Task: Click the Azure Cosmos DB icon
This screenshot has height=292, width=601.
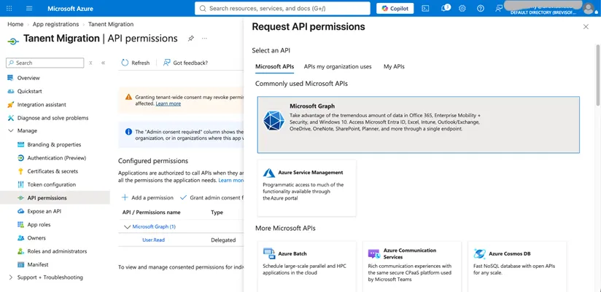Action: coord(479,253)
